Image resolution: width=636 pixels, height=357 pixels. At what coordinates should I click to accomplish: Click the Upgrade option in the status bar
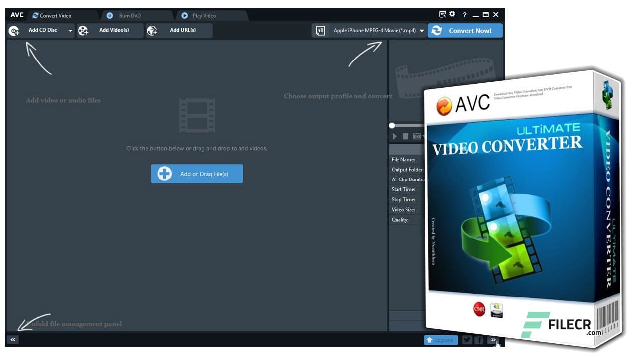click(440, 340)
